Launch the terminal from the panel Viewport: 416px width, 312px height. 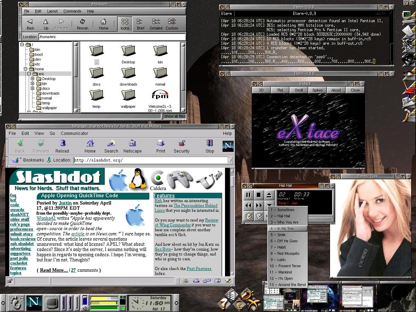[x=52, y=303]
